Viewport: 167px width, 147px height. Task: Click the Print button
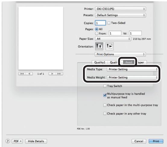click(x=156, y=141)
